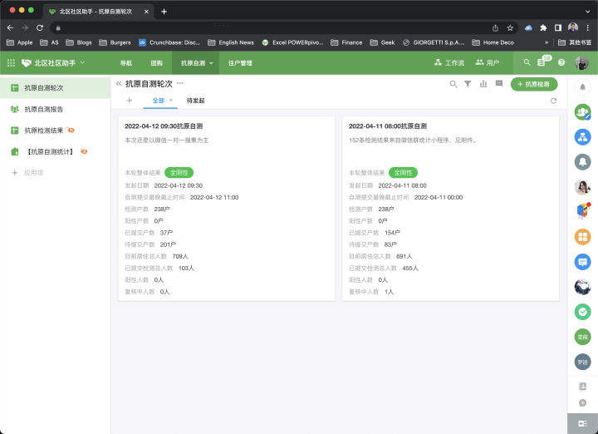598x434 pixels.
Task: Collapse sidebar with double chevron icon
Action: 119,84
